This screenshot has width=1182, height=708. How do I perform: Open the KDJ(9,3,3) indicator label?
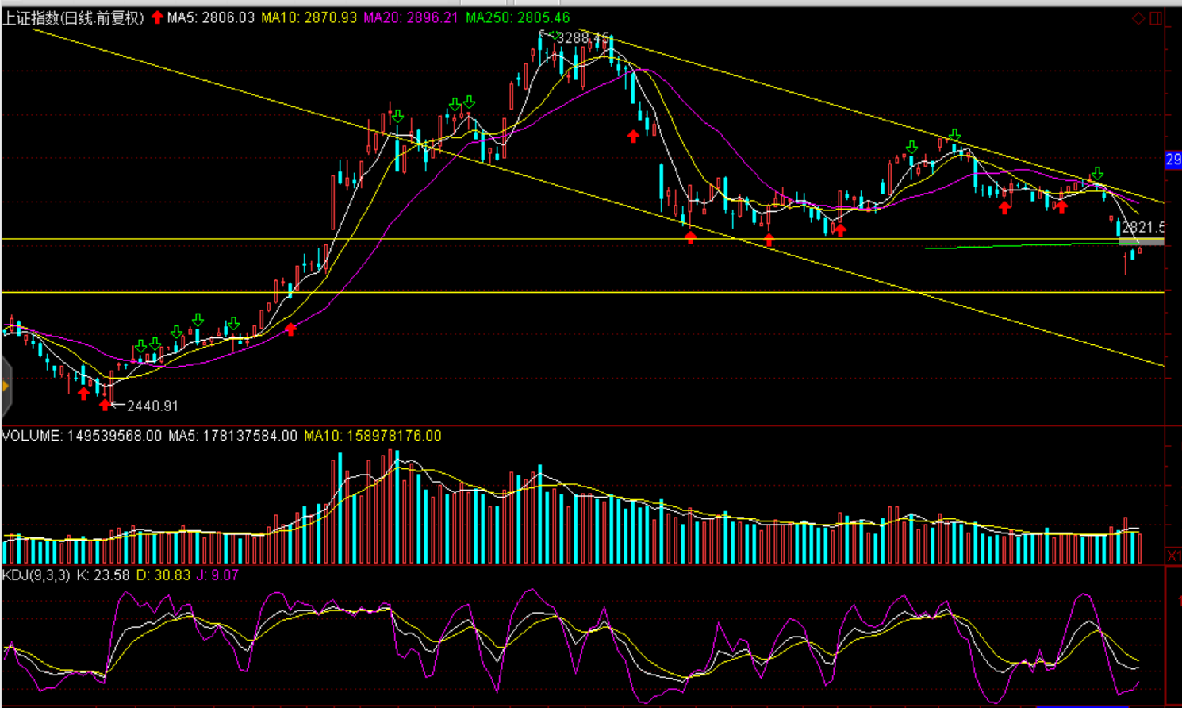[36, 575]
